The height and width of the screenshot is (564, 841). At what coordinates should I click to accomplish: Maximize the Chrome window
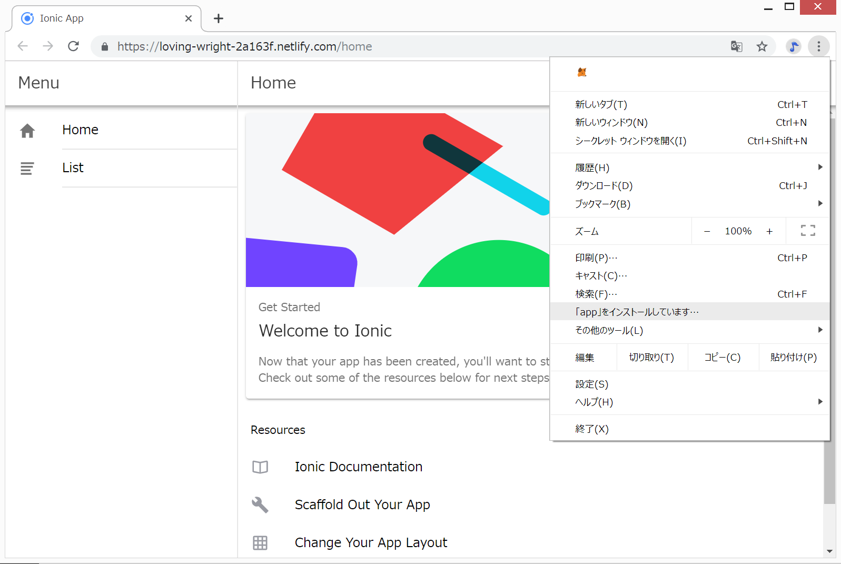tap(789, 7)
